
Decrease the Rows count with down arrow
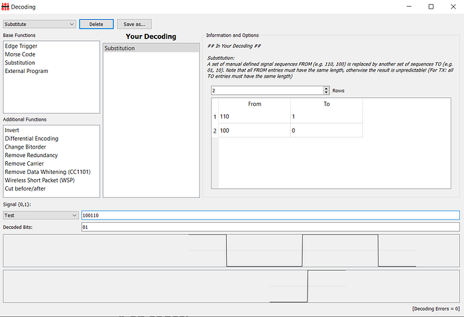click(326, 92)
